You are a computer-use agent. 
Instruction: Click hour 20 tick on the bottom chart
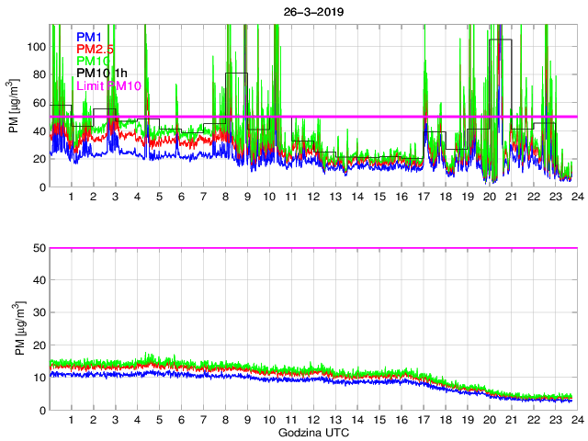click(x=489, y=419)
